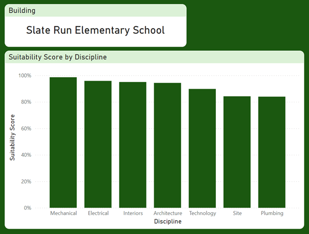
Task: Select the Mechanical bar in the chart
Action: (63, 142)
